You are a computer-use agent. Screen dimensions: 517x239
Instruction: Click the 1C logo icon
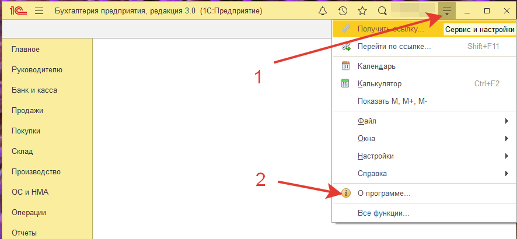tap(18, 11)
